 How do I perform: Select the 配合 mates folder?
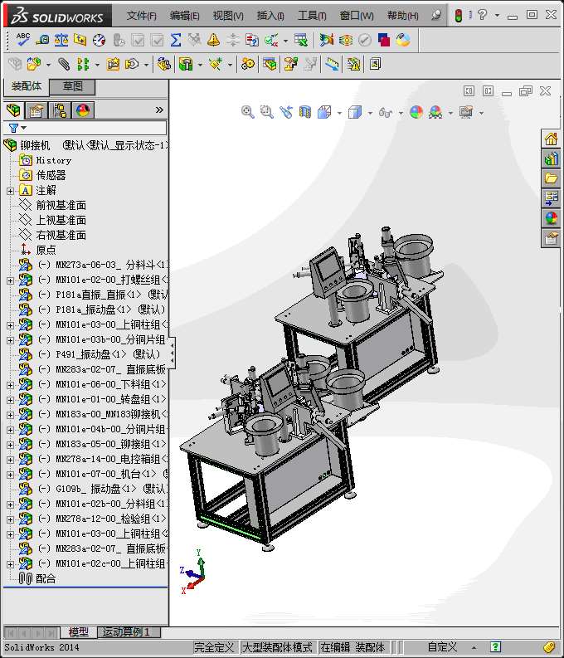tap(46, 578)
